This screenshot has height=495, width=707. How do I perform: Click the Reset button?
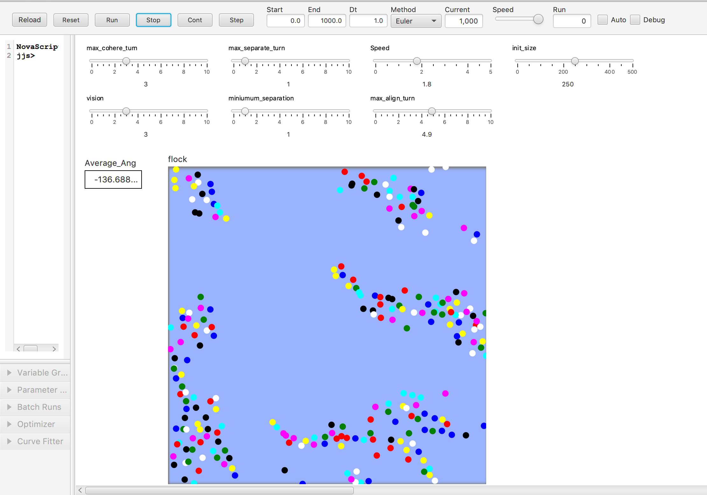click(71, 20)
